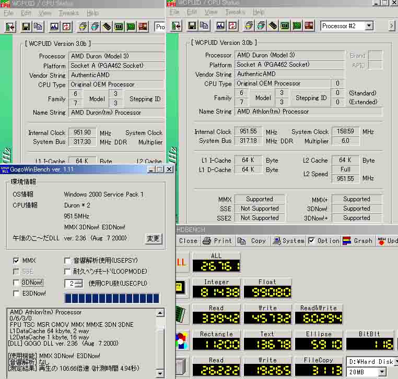Enable the USEPSY acoustic analysis checkbox
This screenshot has width=398, height=379.
coord(67,261)
